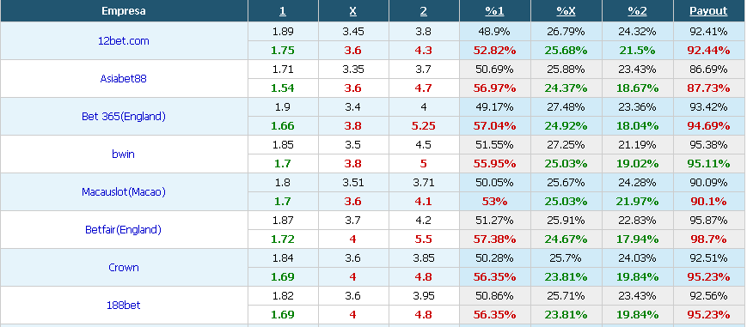Open the Asiabet88 bookmaker link
The width and height of the screenshot is (747, 327).
pyautogui.click(x=124, y=79)
